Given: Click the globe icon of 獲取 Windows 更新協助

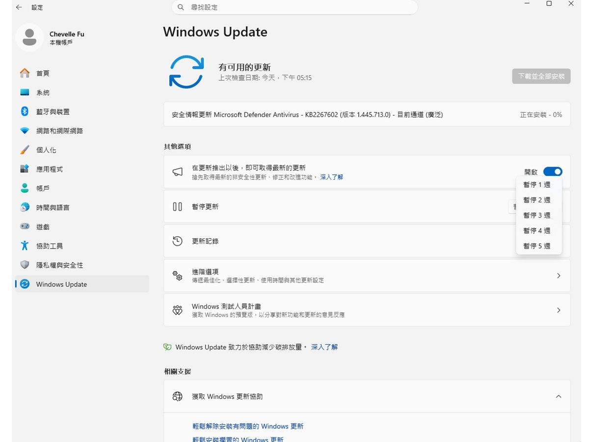Looking at the screenshot, I should pyautogui.click(x=178, y=396).
